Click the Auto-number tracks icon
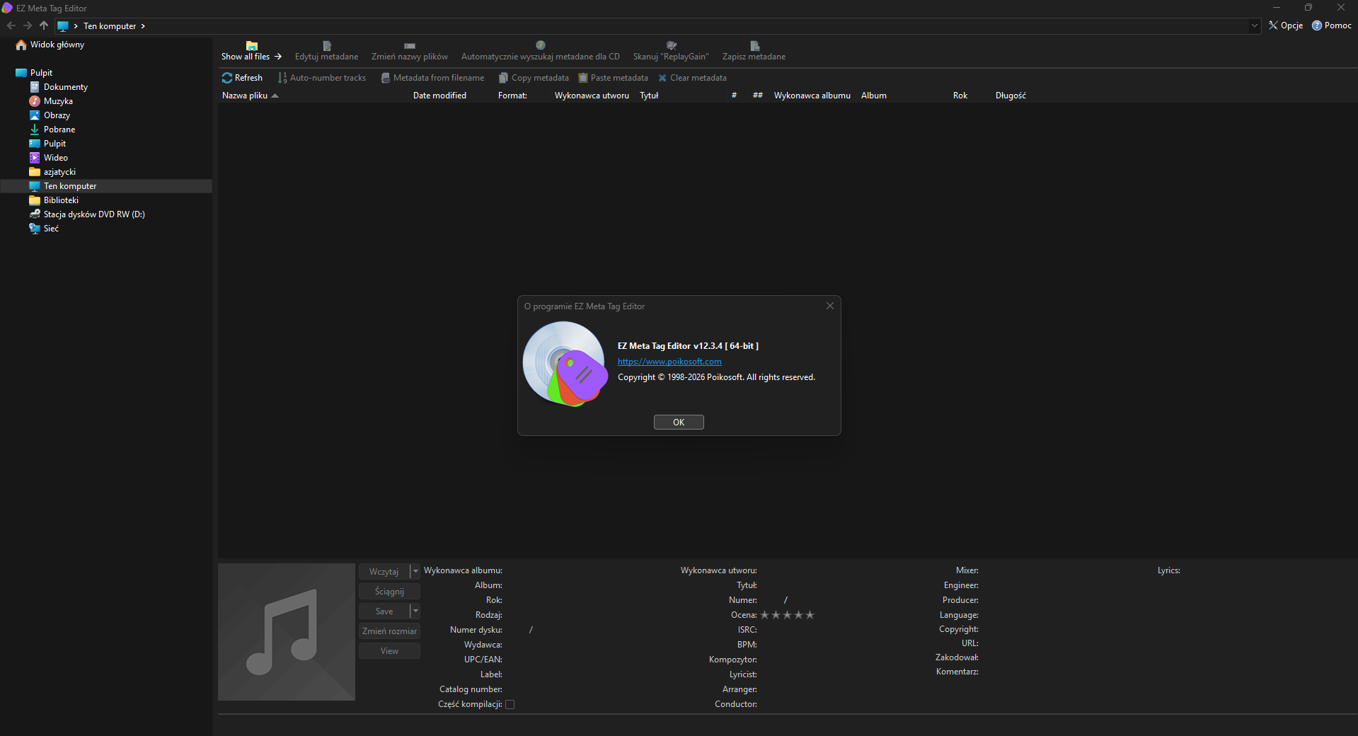This screenshot has width=1358, height=736. pyautogui.click(x=282, y=78)
